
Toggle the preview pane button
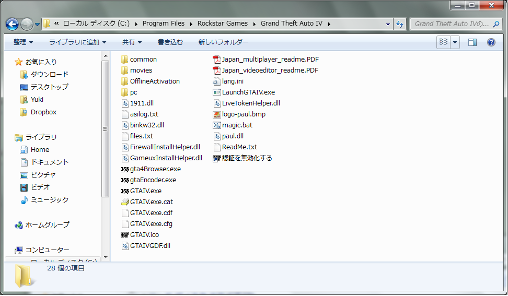click(472, 42)
